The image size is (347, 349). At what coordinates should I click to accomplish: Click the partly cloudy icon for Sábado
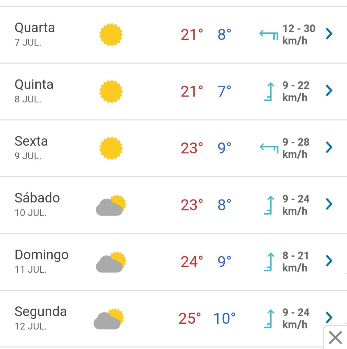[x=111, y=205]
